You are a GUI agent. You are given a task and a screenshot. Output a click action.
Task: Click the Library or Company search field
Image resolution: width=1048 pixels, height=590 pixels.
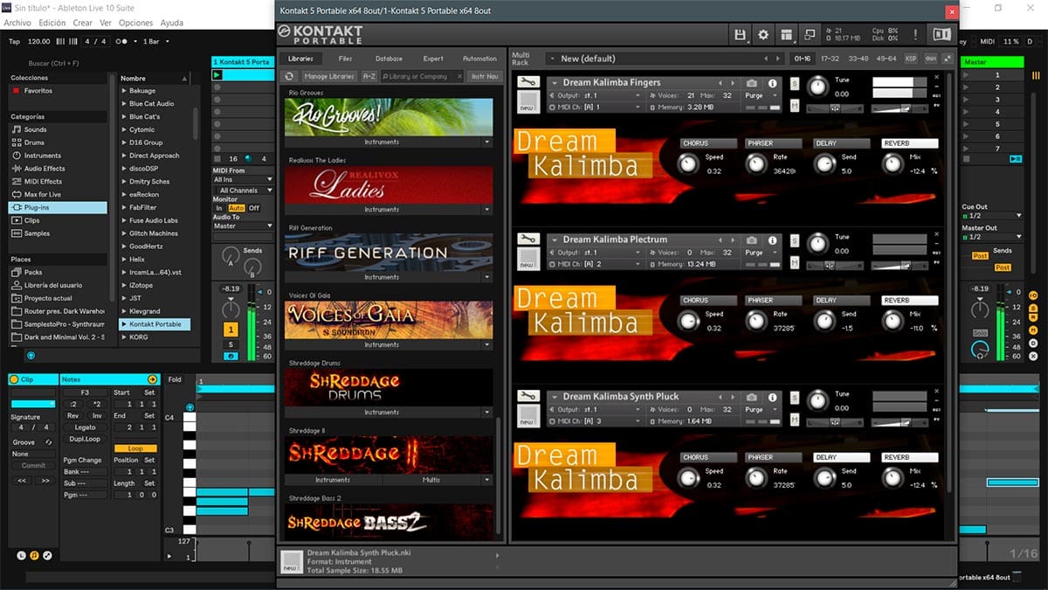tap(422, 76)
